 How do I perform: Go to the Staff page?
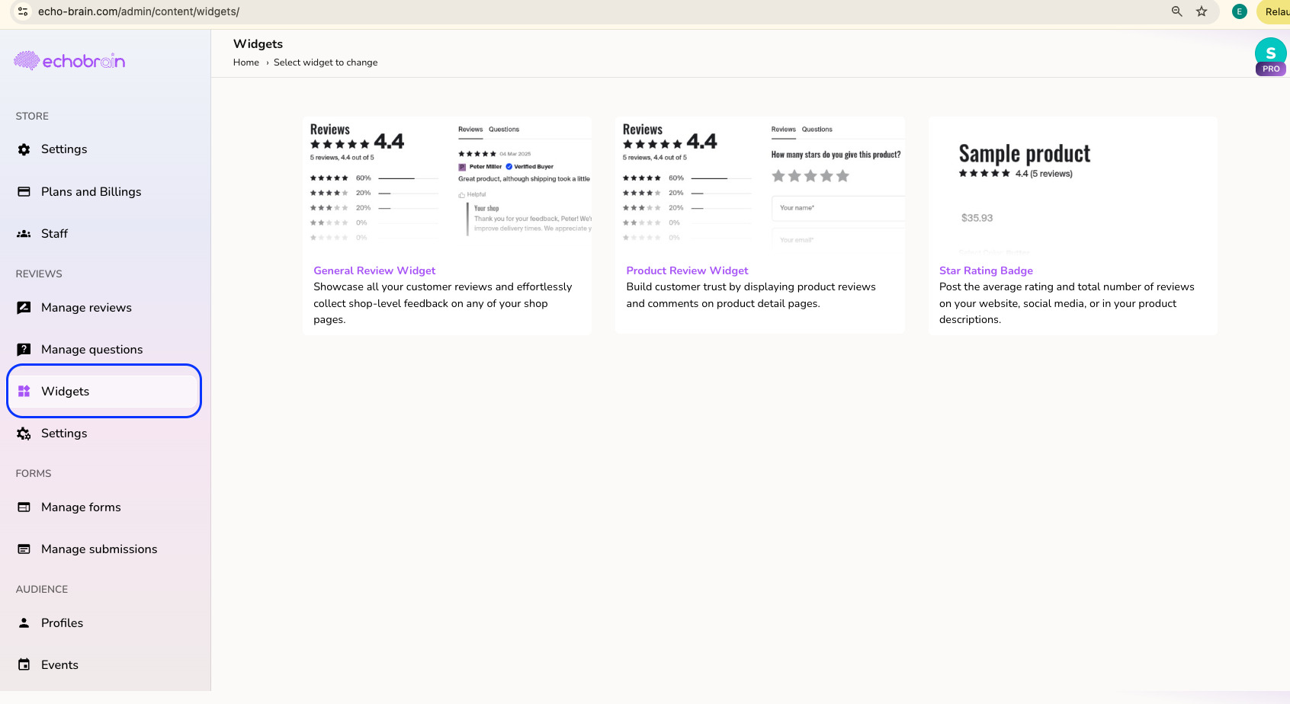pyautogui.click(x=104, y=234)
